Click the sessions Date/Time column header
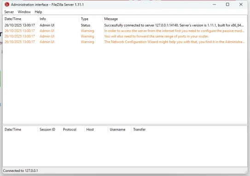The height and width of the screenshot is (176, 250). 20,130
